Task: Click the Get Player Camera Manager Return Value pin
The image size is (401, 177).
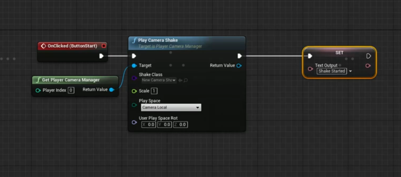Action: point(111,90)
